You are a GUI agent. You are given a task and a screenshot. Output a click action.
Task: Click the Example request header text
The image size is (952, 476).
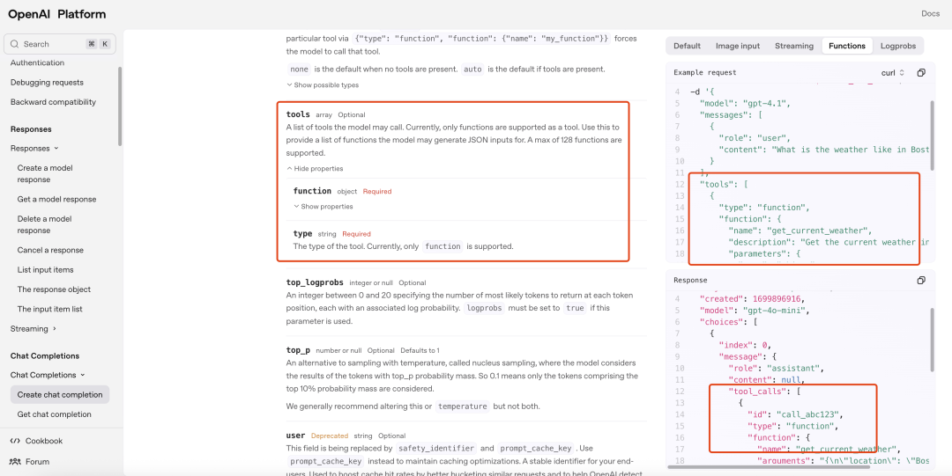(705, 73)
